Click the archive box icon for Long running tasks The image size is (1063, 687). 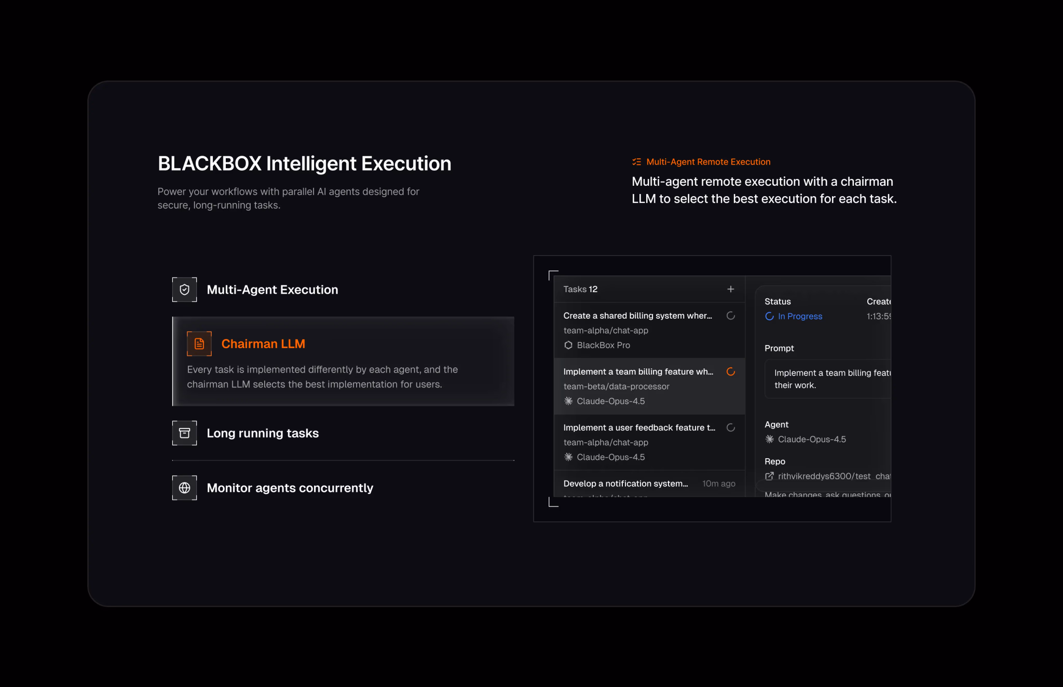click(184, 433)
